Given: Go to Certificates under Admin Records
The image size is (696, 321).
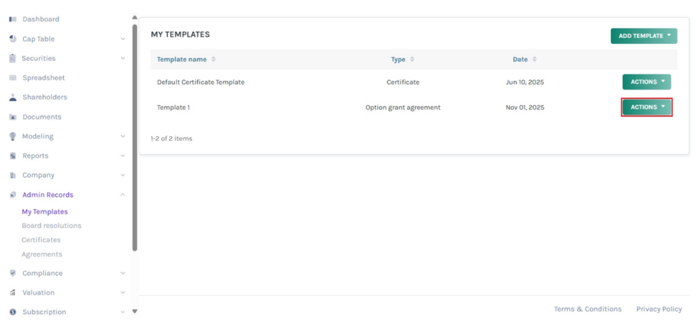Looking at the screenshot, I should (41, 240).
